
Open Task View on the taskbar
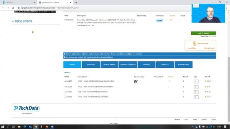coord(13,126)
